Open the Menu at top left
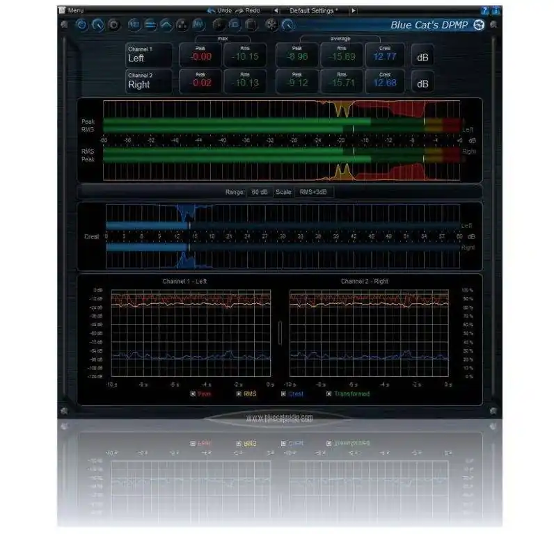The width and height of the screenshot is (554, 534). (72, 10)
